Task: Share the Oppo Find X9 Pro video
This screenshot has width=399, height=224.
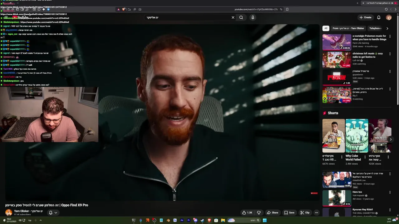Action: (272, 213)
